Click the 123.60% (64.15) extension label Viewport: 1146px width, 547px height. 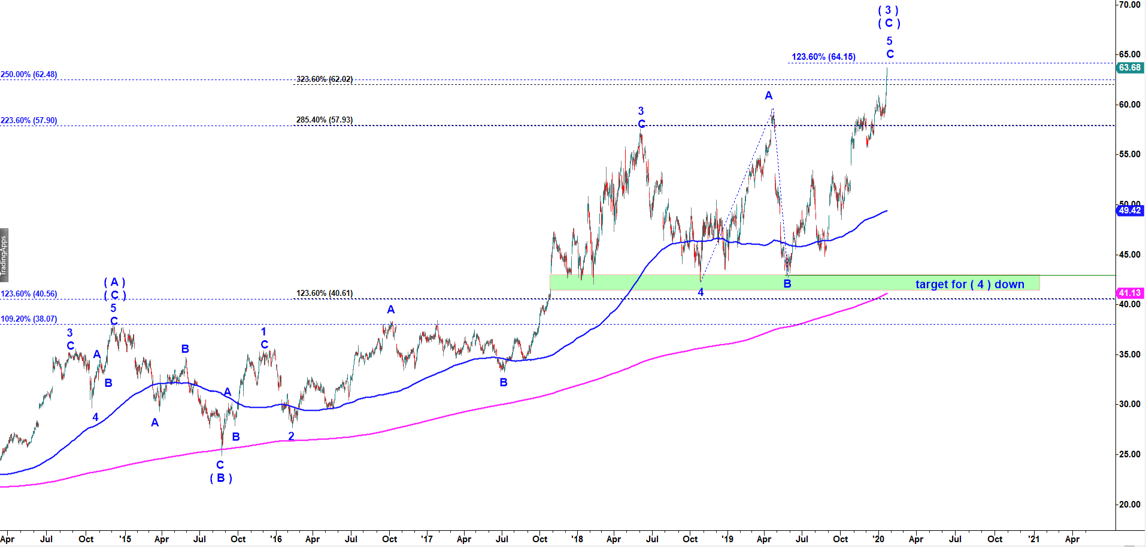[823, 57]
